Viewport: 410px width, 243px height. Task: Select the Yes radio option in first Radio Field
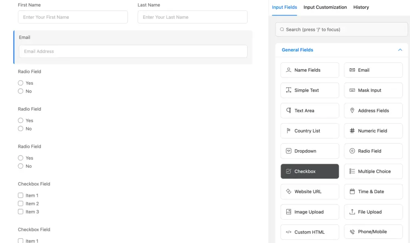coord(20,83)
